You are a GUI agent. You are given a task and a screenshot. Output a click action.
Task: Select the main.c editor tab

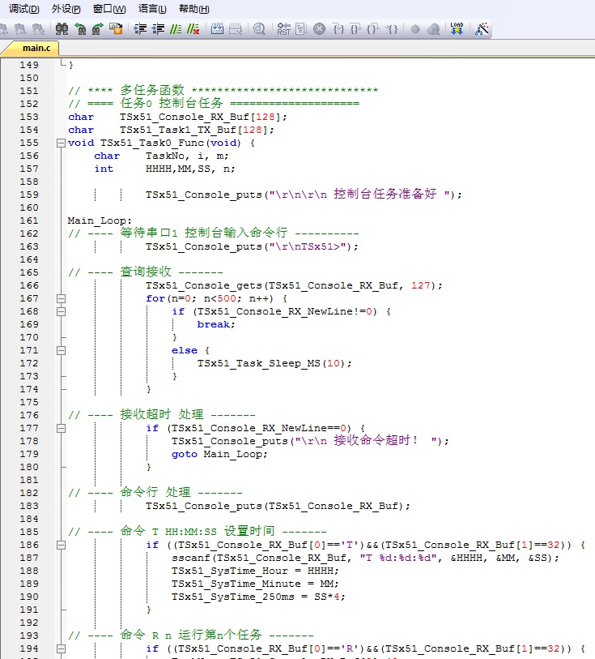tap(36, 49)
